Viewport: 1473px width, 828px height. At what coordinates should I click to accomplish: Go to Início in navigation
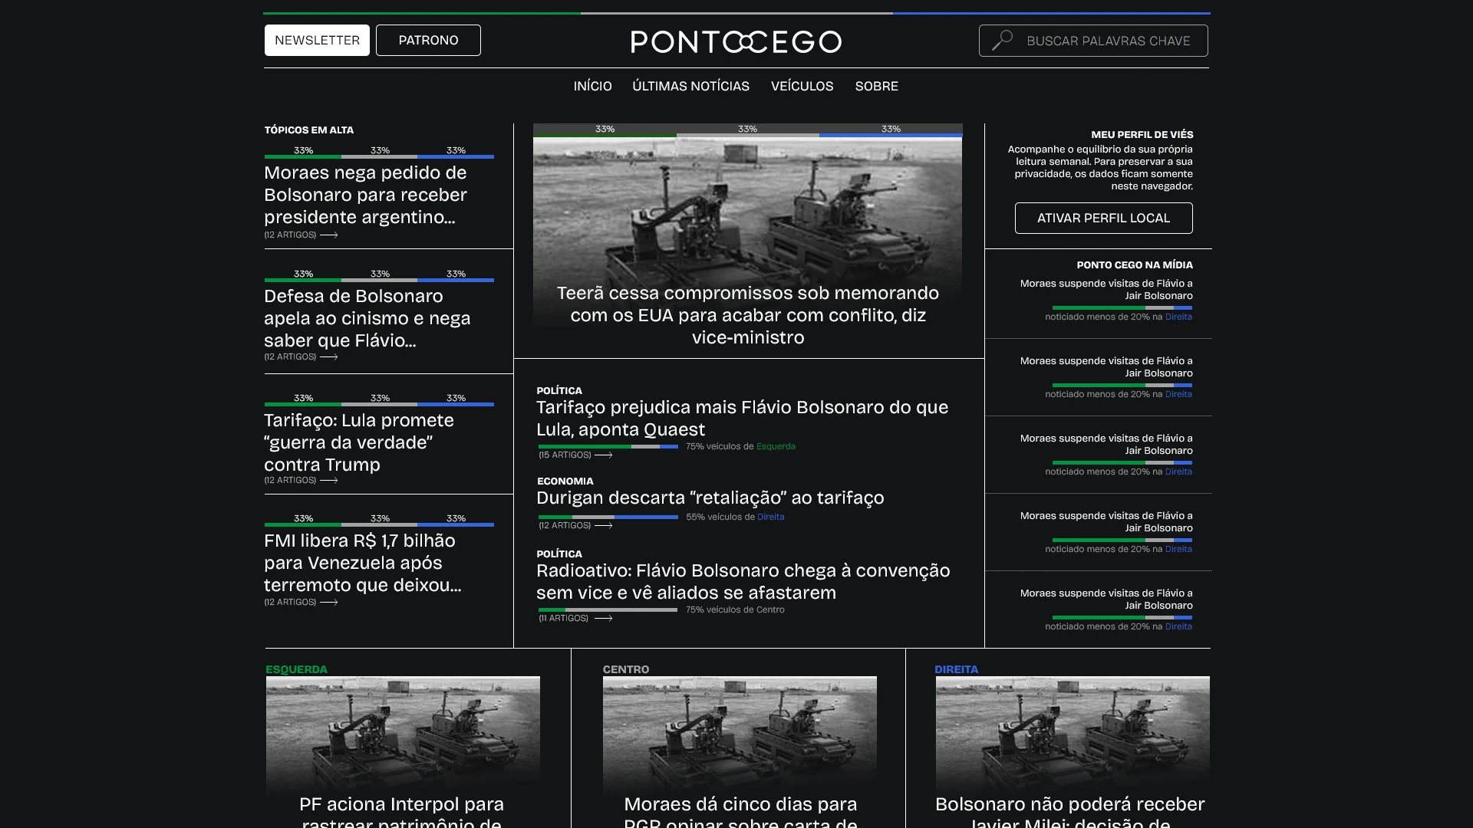tap(593, 87)
